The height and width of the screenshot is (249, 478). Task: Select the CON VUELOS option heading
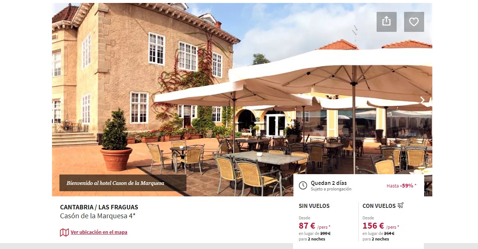(379, 206)
